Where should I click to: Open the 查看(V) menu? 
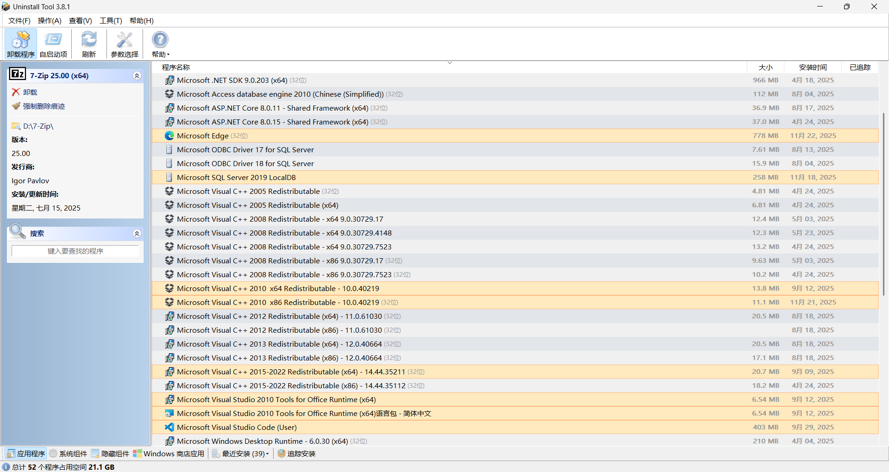80,20
